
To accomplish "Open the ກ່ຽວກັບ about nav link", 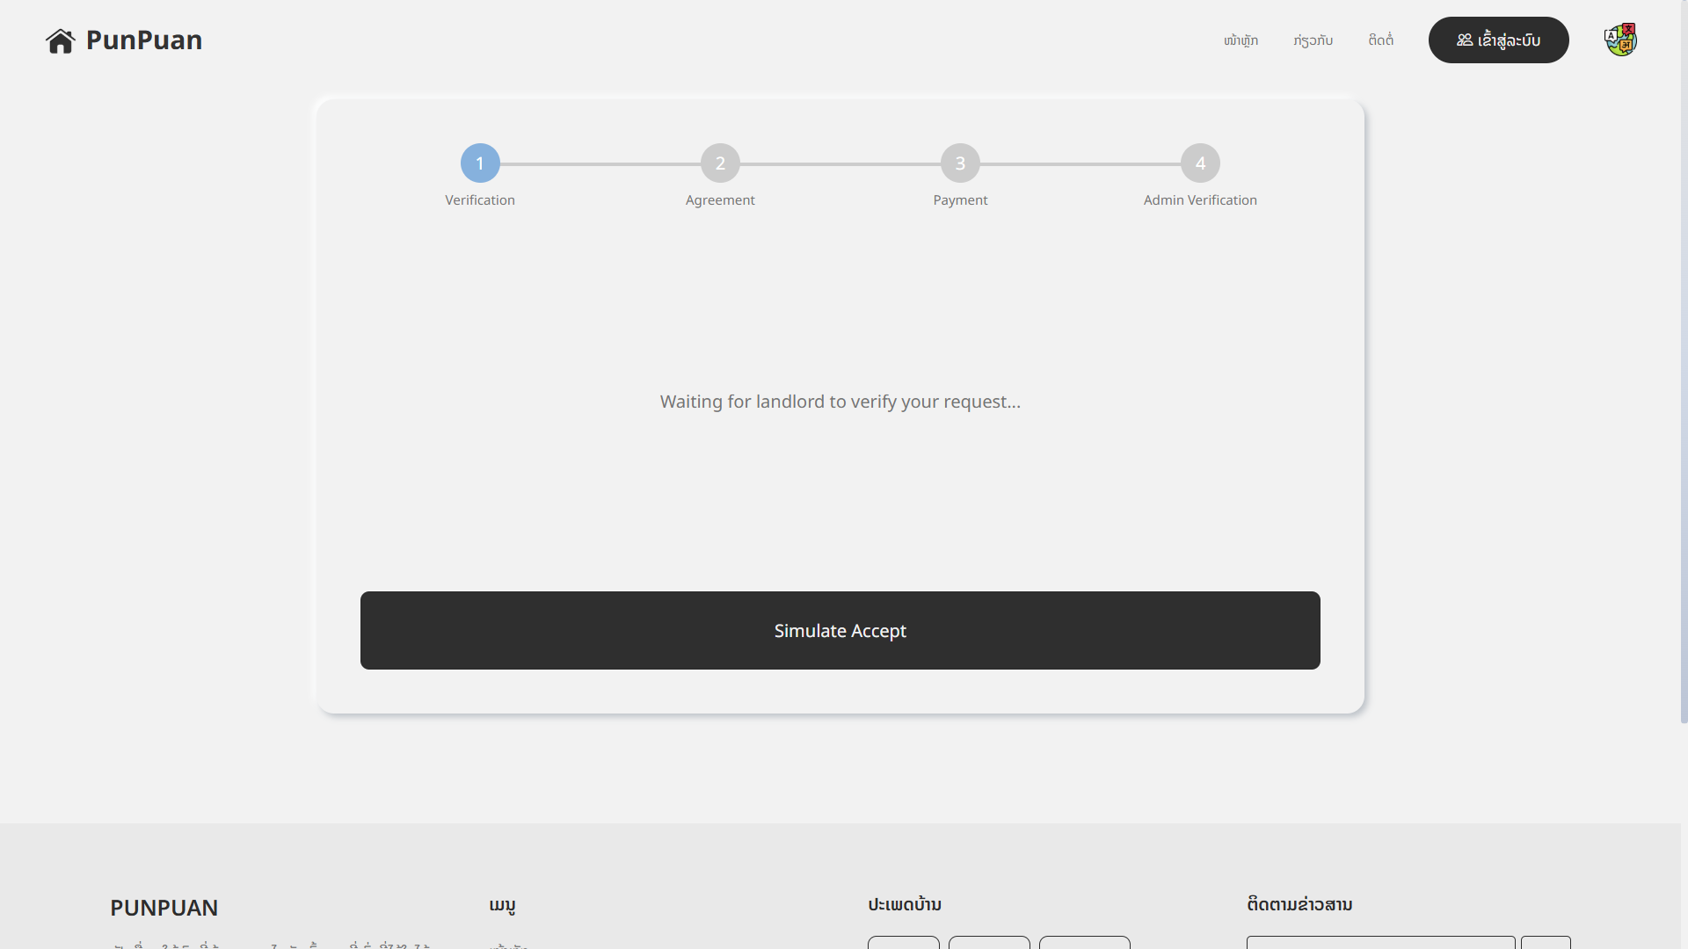I will [x=1313, y=40].
